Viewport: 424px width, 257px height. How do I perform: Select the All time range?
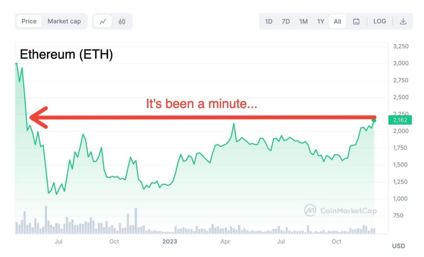coord(337,22)
